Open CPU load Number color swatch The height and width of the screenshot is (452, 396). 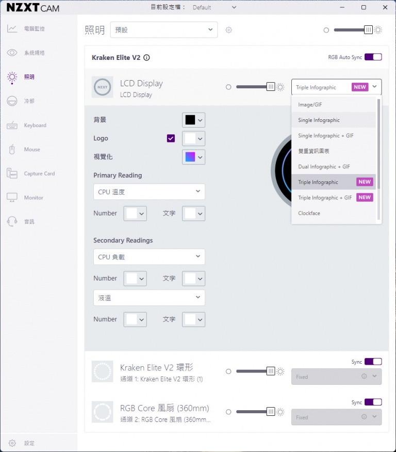(x=135, y=279)
